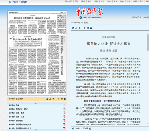The width and height of the screenshot is (149, 131).
Task: Open PDF icon for 第07版 职教周刊·教改探索
Action: point(64,128)
